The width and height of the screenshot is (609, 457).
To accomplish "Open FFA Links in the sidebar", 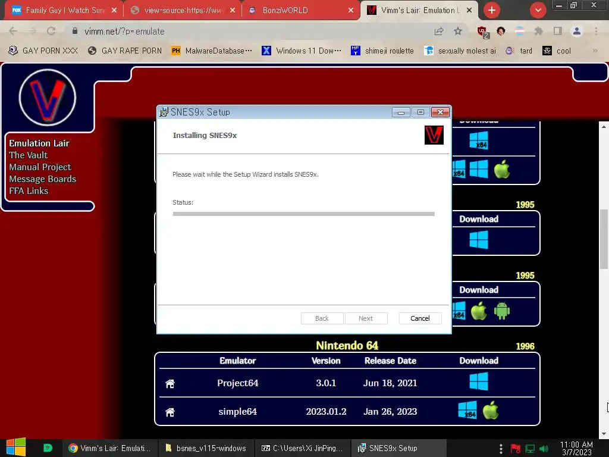I will pyautogui.click(x=29, y=191).
